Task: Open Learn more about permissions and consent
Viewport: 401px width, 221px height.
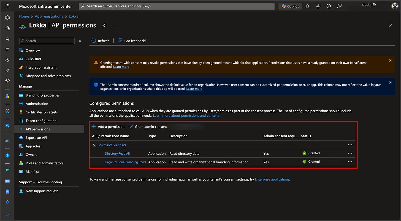Action: (x=186, y=116)
